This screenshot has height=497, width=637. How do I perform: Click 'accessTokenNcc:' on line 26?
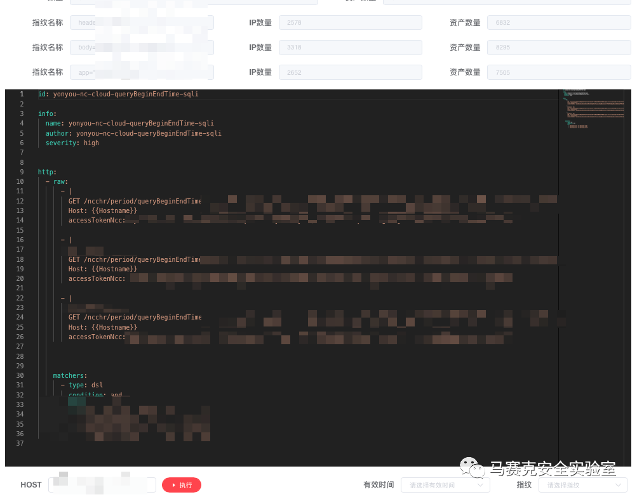(97, 337)
